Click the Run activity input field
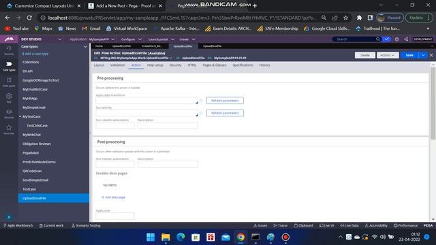Image resolution: width=436 pixels, height=245 pixels. coord(147,113)
